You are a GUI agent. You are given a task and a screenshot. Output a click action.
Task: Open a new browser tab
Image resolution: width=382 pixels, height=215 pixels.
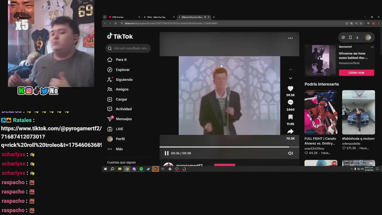(x=214, y=17)
